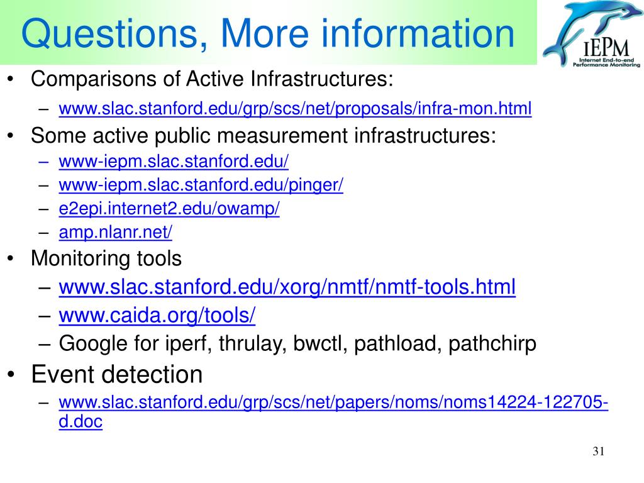Select the 'Comparisons of Active Infrastructures' bullet

(x=212, y=79)
